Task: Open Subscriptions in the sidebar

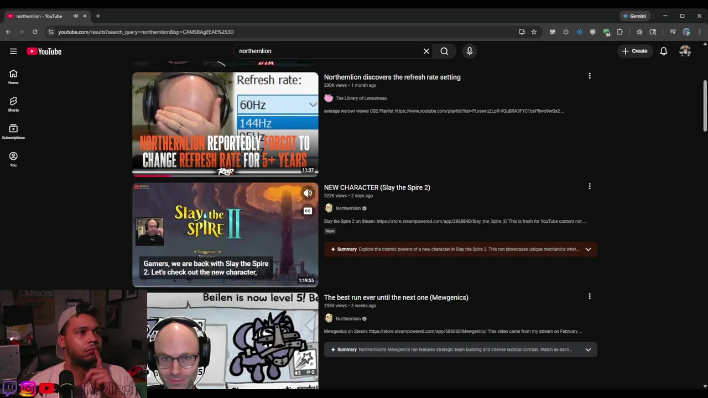Action: coord(13,132)
